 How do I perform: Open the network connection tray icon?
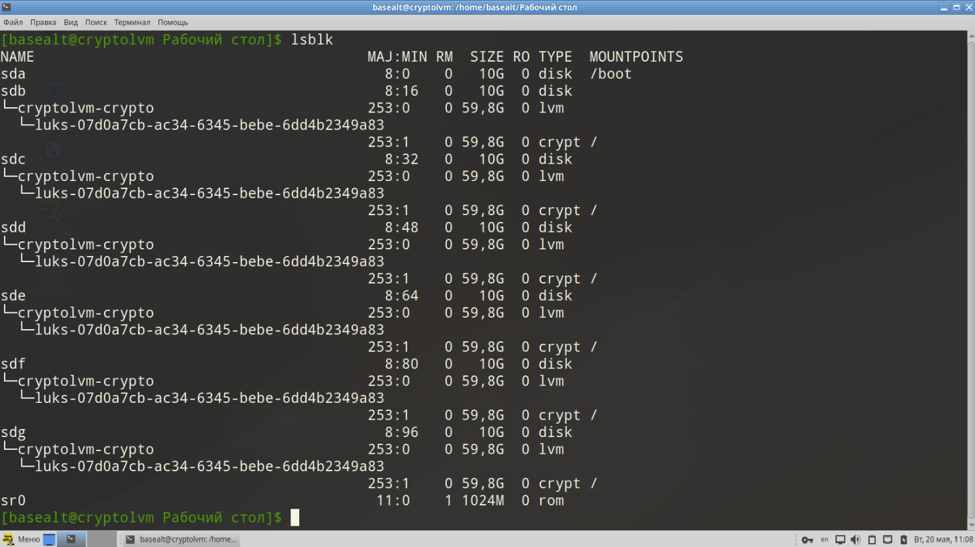click(x=888, y=539)
